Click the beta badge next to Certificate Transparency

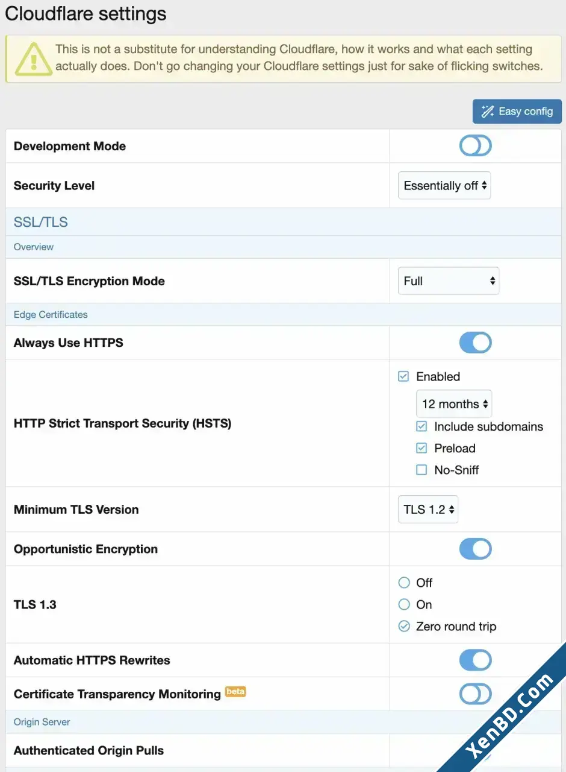pos(235,691)
